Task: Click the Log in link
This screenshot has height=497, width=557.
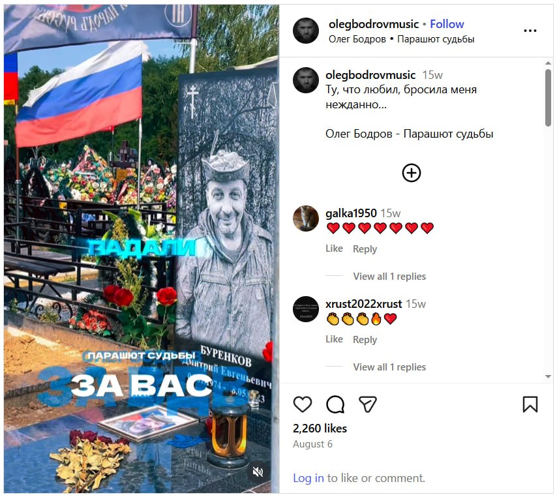Action: click(309, 478)
